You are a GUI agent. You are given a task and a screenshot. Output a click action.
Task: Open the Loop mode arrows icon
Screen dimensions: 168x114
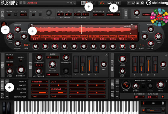26,45
